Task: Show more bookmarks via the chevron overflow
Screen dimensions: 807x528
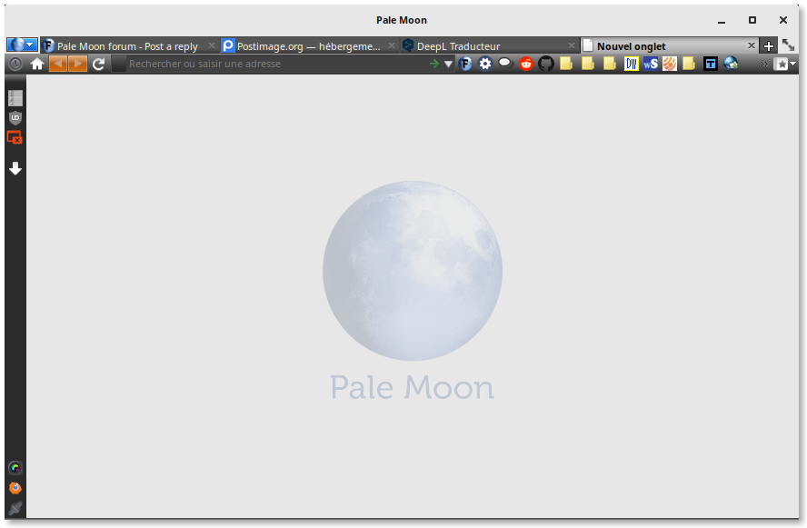Action: coord(764,65)
